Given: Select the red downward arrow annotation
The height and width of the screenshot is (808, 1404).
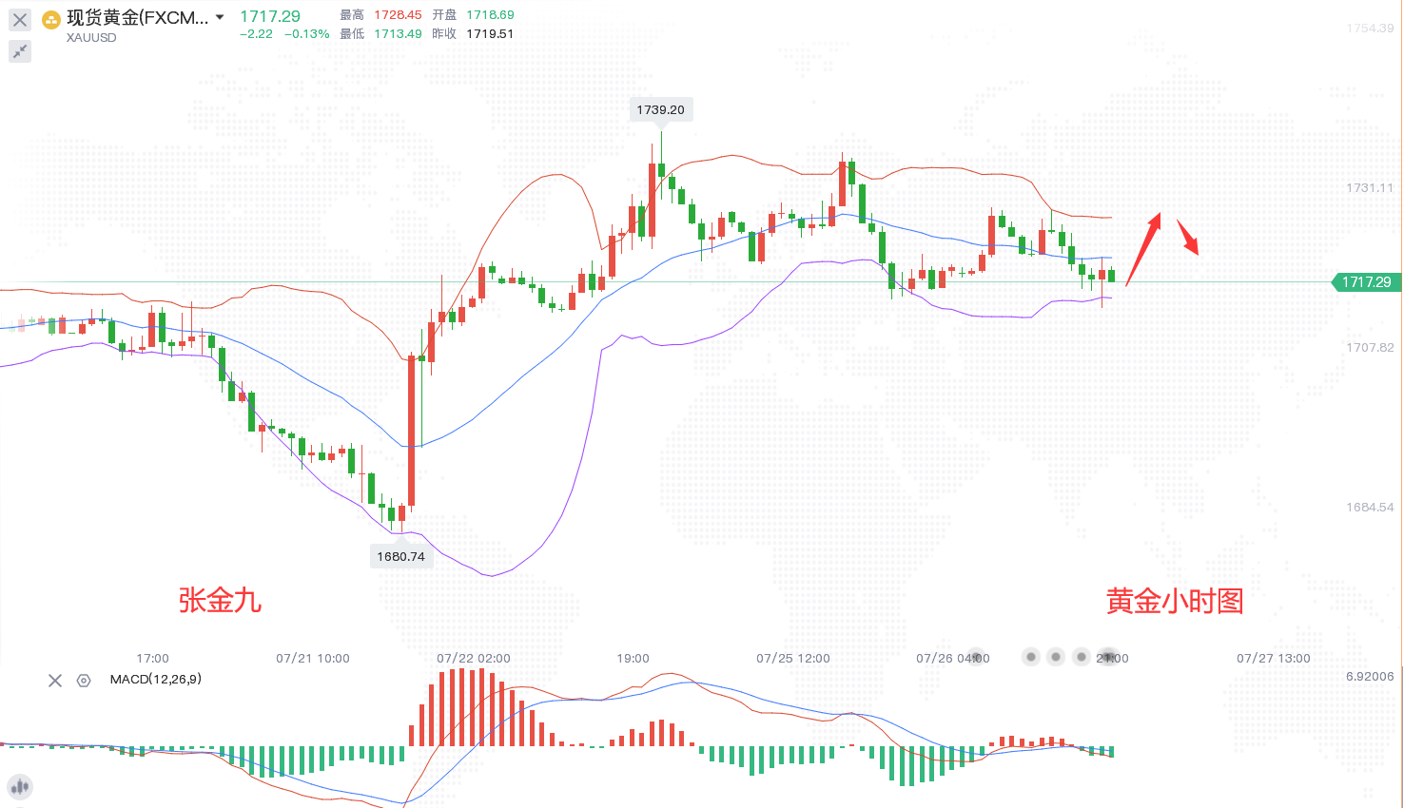Looking at the screenshot, I should (1188, 238).
